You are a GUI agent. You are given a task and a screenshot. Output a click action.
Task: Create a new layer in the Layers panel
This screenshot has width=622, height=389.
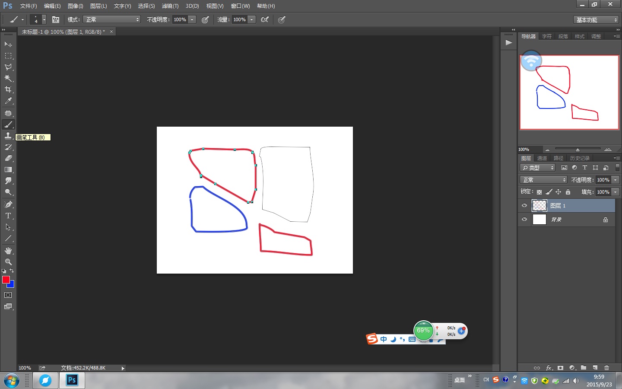click(x=595, y=368)
